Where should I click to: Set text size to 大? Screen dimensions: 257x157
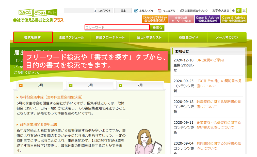[x=244, y=11]
